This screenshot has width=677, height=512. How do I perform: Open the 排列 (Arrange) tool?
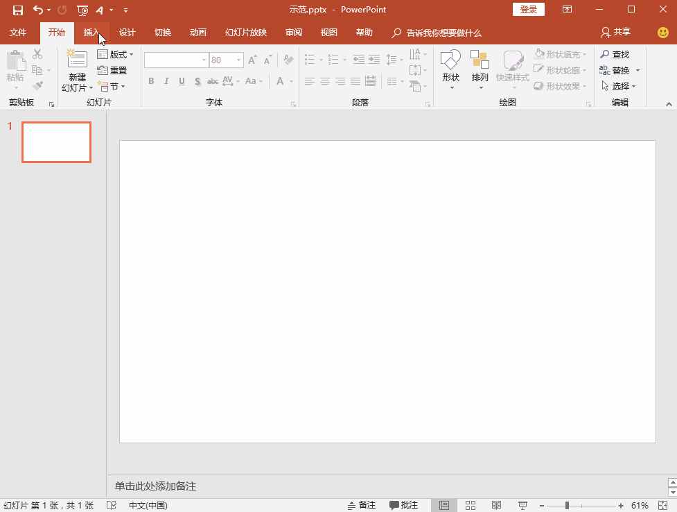[480, 68]
